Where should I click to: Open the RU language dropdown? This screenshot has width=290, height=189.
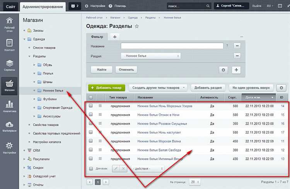coord(270,6)
